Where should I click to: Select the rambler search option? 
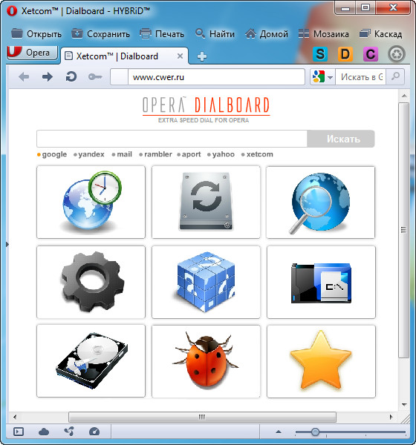tap(155, 154)
